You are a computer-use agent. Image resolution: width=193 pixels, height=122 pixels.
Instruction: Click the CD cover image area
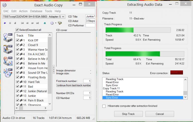(x=74, y=50)
